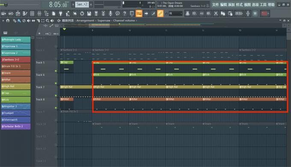Select the Playback speaker tool in playlist
This screenshot has width=291, height=167.
click(x=52, y=21)
